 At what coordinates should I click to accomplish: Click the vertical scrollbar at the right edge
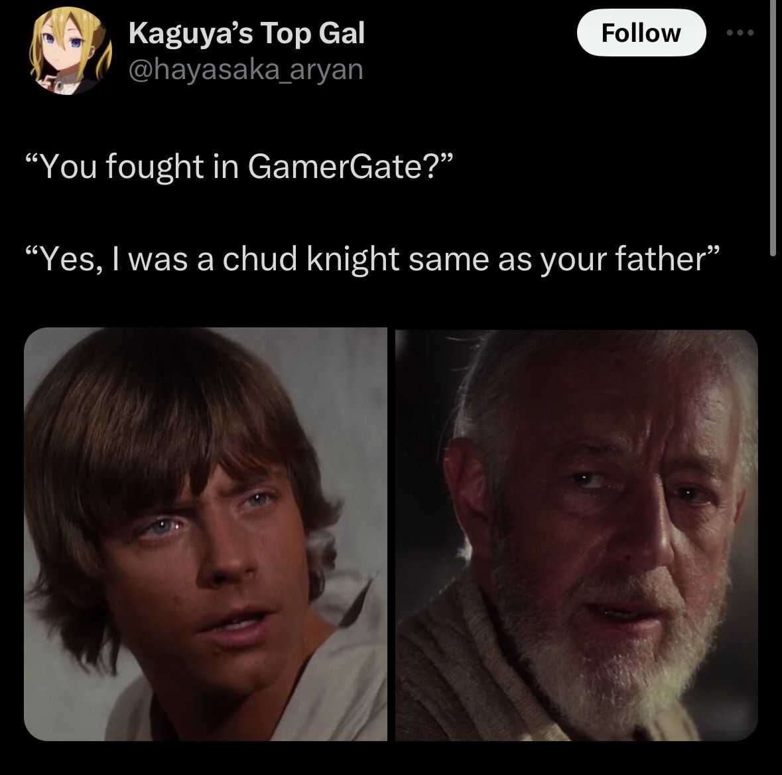tap(773, 129)
